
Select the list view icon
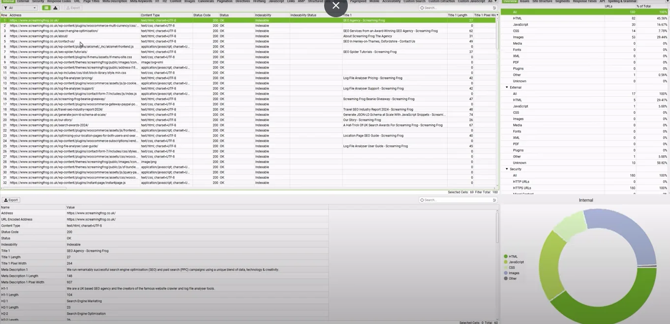[46, 8]
